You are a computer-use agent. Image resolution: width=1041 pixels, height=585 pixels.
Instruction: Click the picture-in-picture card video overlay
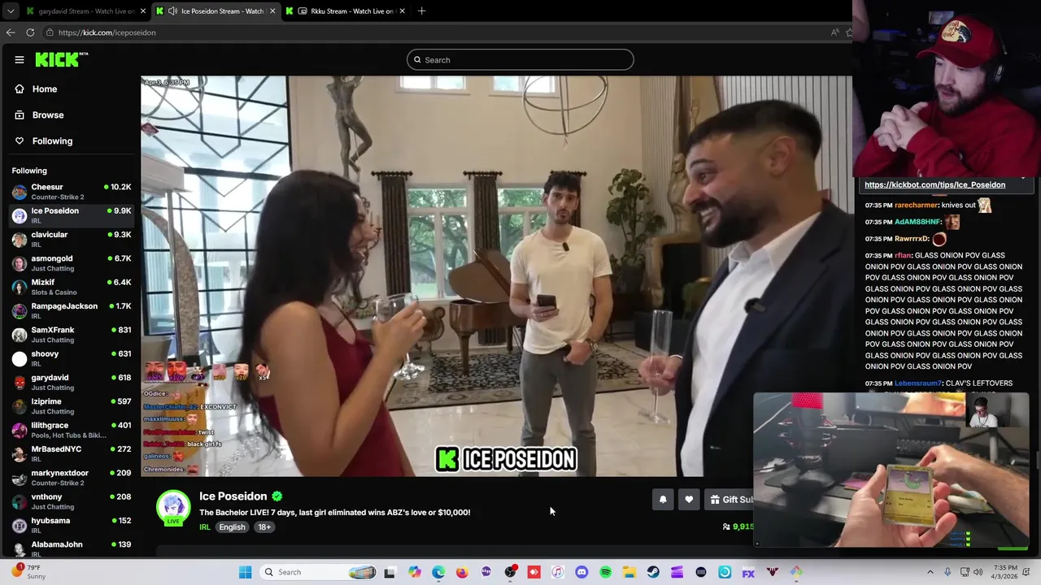891,470
